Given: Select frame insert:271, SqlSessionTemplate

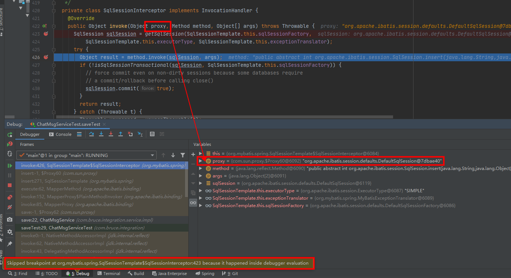Looking at the screenshot, I should (x=100, y=181).
